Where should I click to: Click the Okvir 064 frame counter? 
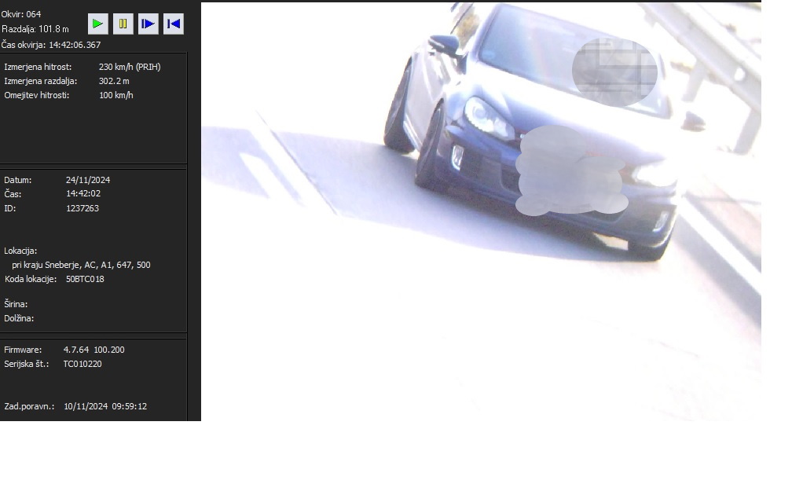(x=21, y=14)
